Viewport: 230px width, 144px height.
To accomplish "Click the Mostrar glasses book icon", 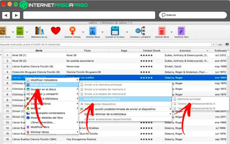I will click(20, 31).
